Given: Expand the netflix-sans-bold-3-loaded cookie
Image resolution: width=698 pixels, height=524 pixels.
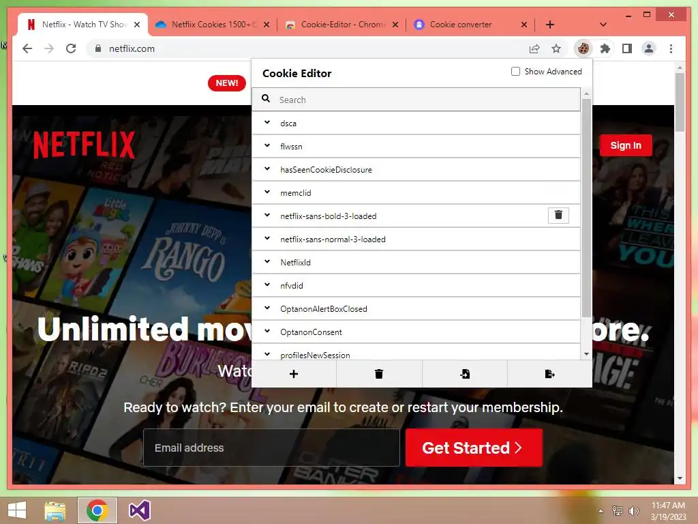Looking at the screenshot, I should [267, 215].
